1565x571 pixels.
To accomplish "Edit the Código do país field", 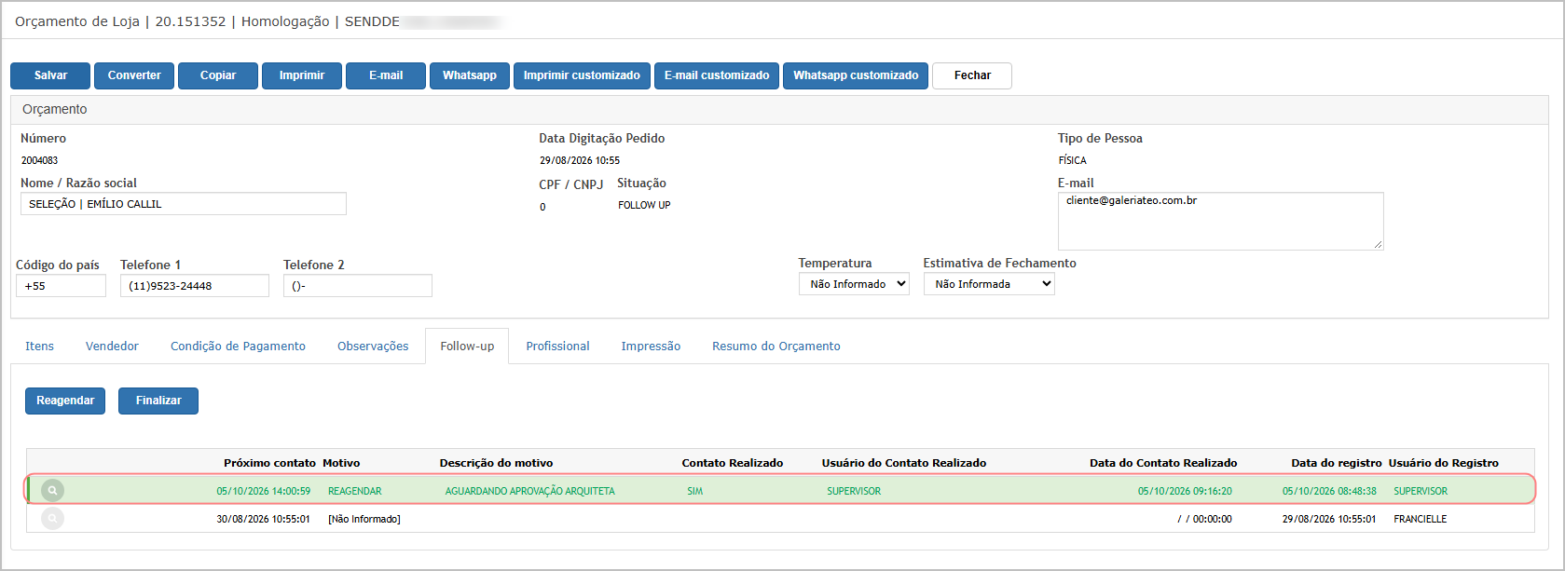I will 61,286.
